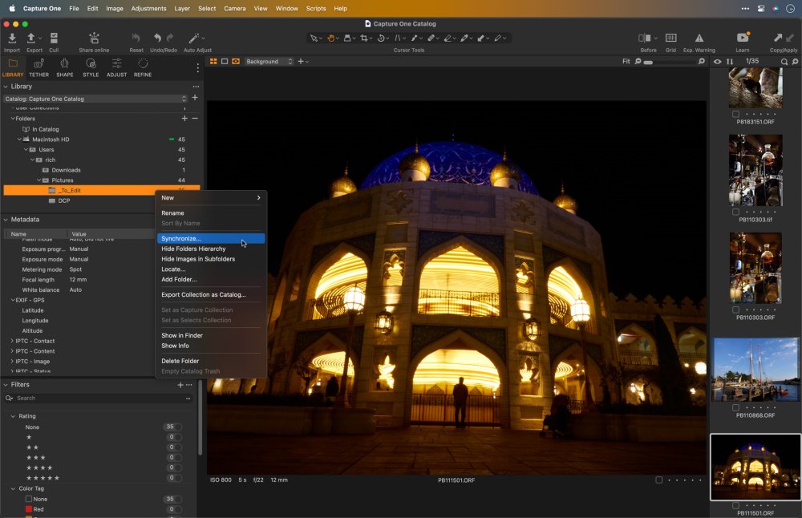This screenshot has height=518, width=802.
Task: Open the Cull tool
Action: (54, 38)
